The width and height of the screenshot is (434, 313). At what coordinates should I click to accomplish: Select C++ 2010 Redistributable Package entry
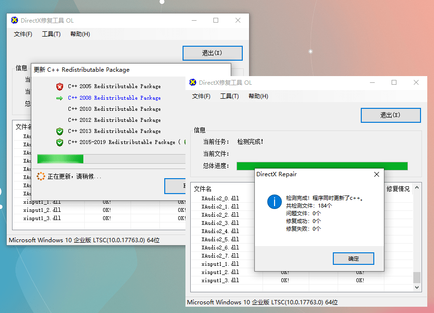click(114, 109)
